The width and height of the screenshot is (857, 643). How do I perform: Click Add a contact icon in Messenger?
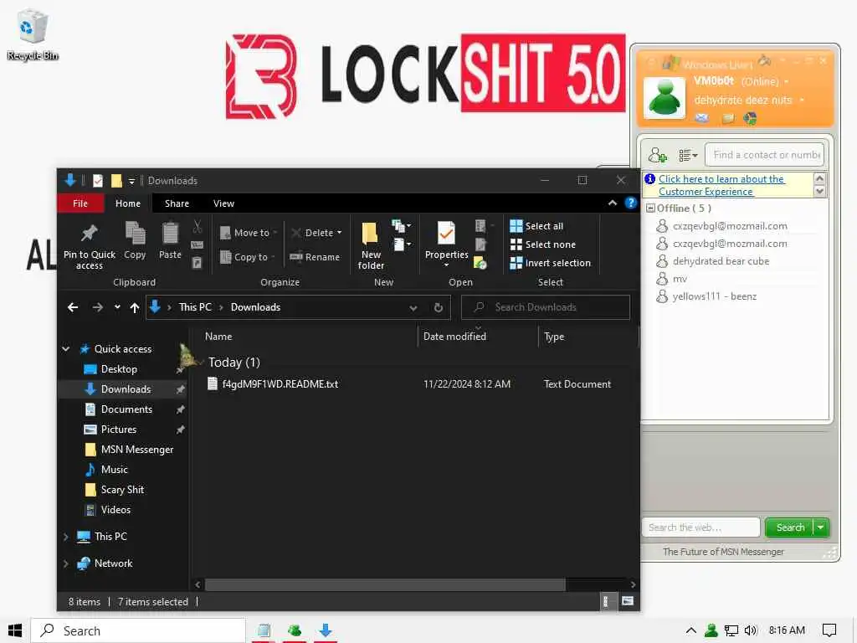tap(658, 155)
